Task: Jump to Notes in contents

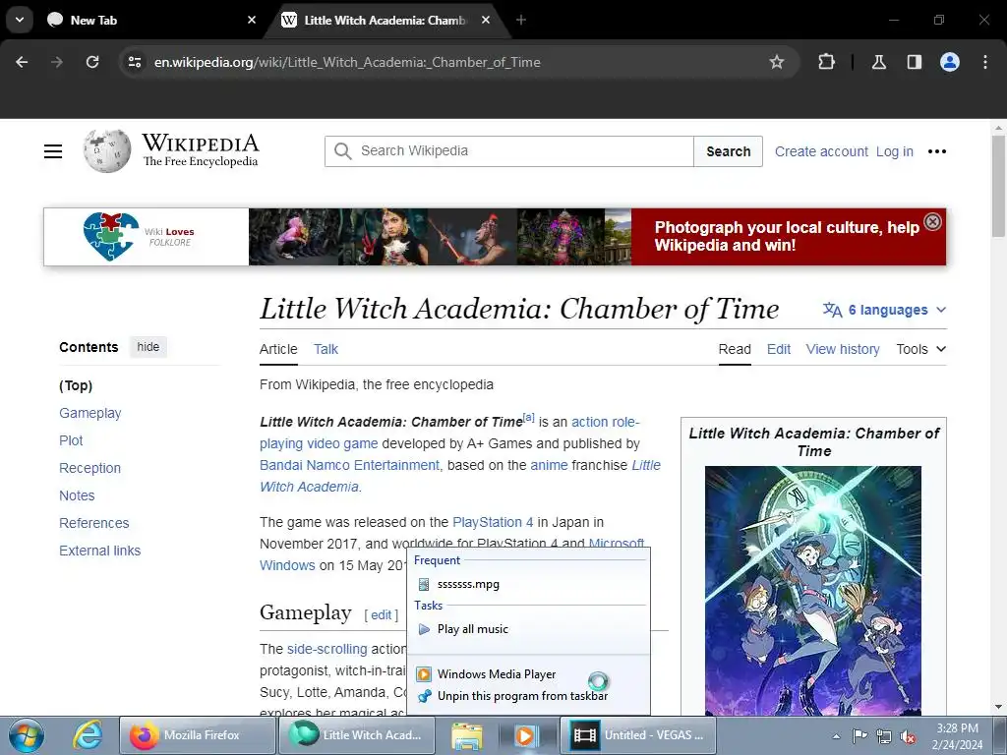Action: (x=77, y=496)
